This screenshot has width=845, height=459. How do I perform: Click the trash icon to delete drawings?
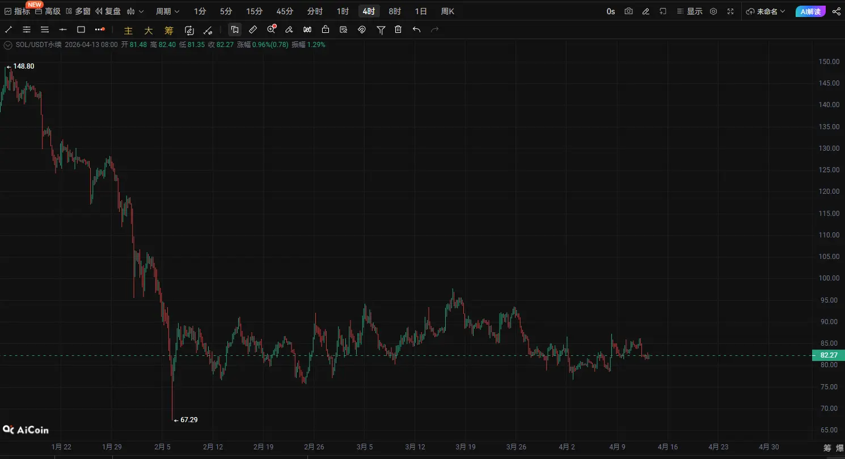point(398,29)
